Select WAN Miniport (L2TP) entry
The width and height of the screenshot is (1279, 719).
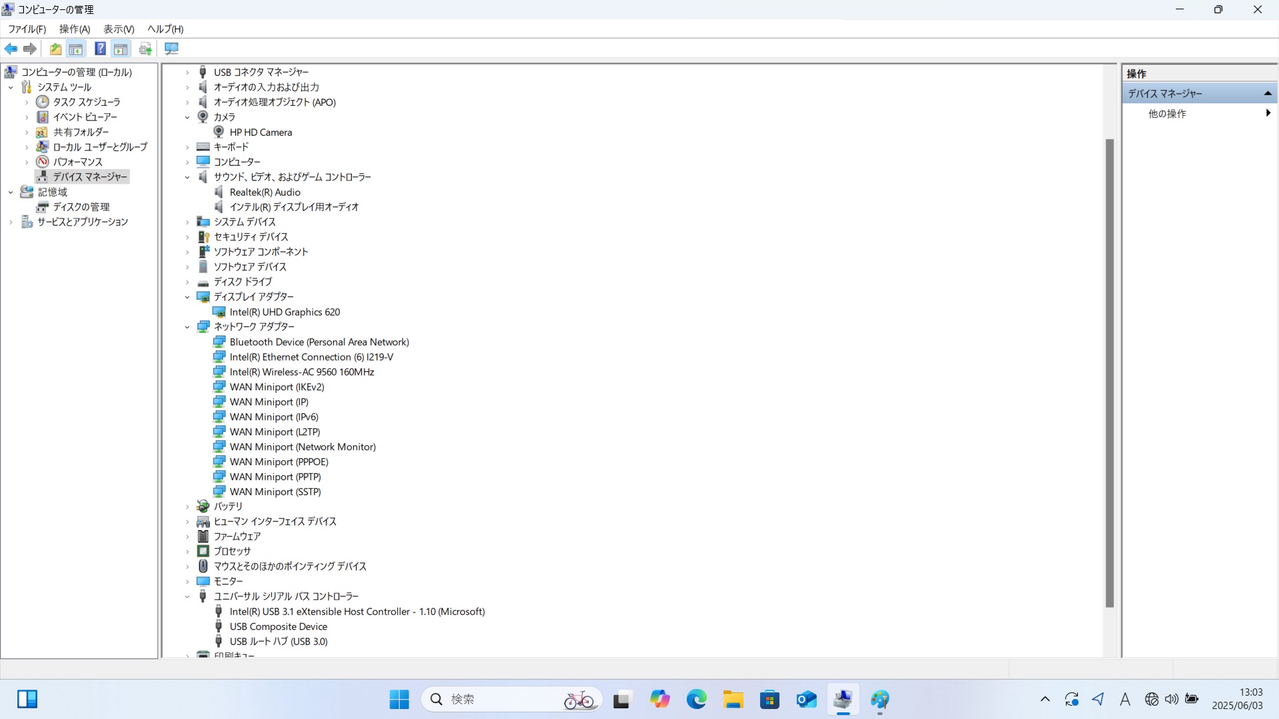pyautogui.click(x=274, y=431)
